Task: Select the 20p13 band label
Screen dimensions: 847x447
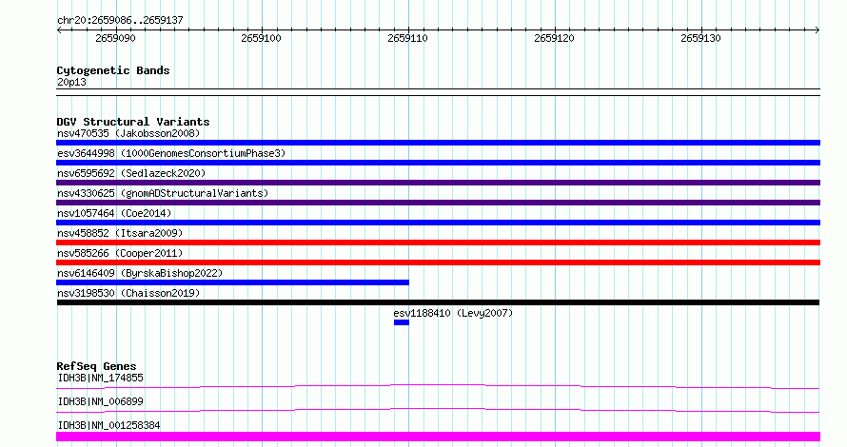Action: coord(71,82)
